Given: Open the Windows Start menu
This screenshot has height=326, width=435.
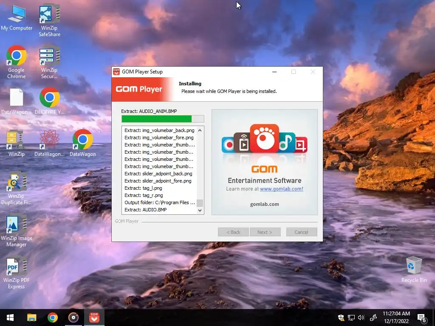Looking at the screenshot, I should 10,318.
